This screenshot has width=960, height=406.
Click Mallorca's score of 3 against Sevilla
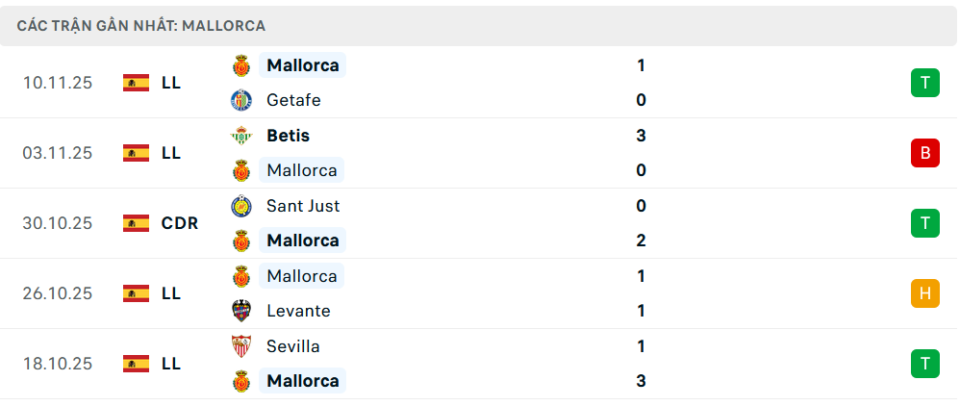coord(641,381)
